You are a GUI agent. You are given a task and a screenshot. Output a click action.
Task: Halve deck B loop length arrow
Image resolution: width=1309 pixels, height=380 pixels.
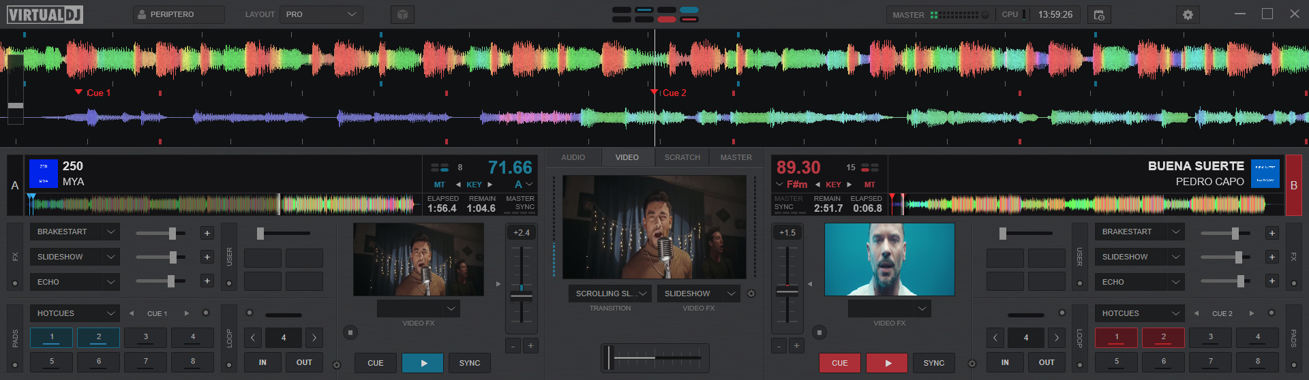(995, 337)
